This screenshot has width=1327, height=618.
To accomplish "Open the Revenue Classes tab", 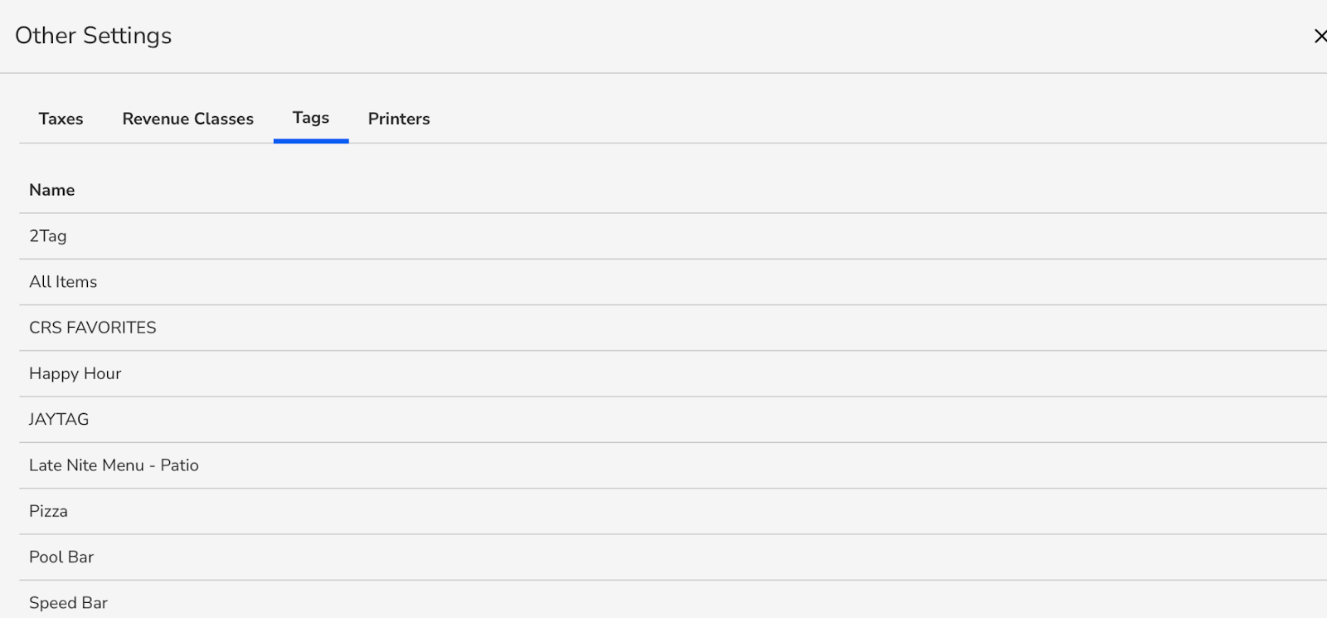I will coord(187,119).
